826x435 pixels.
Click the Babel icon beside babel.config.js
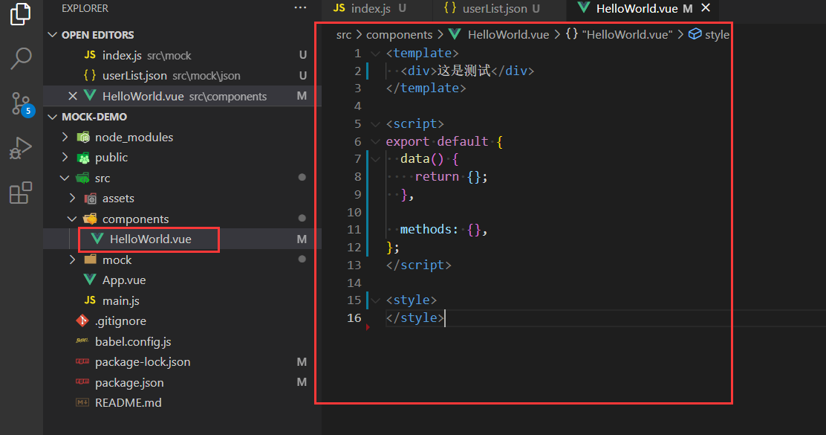click(82, 341)
